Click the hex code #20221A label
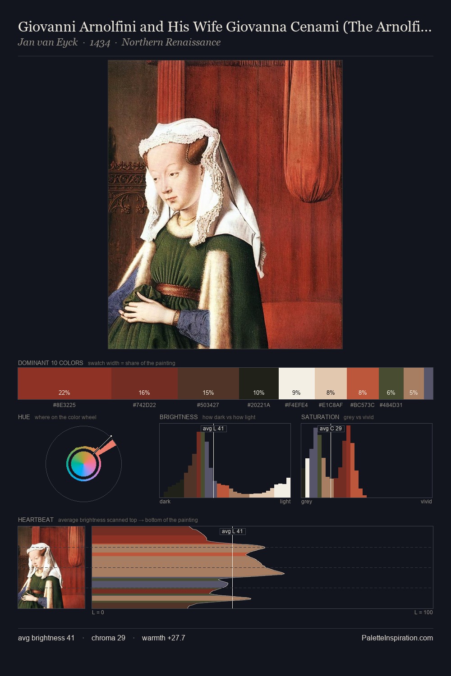451x676 pixels. [x=259, y=405]
